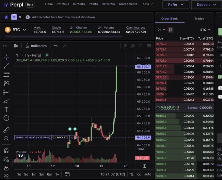Toggle lock all drawings
The height and width of the screenshot is (180, 222).
click(7, 168)
